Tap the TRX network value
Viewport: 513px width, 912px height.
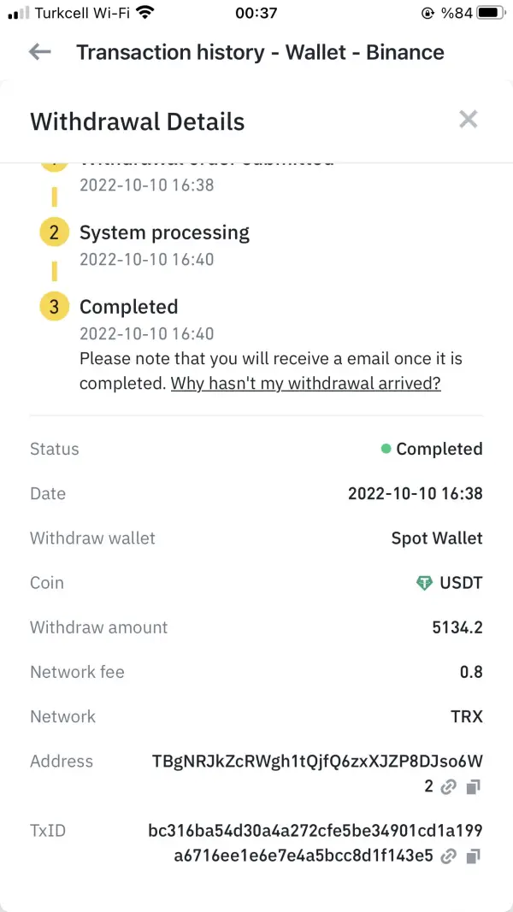(467, 716)
